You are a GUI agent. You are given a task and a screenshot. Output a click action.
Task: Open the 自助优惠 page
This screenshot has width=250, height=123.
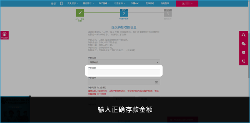pos(165,3)
